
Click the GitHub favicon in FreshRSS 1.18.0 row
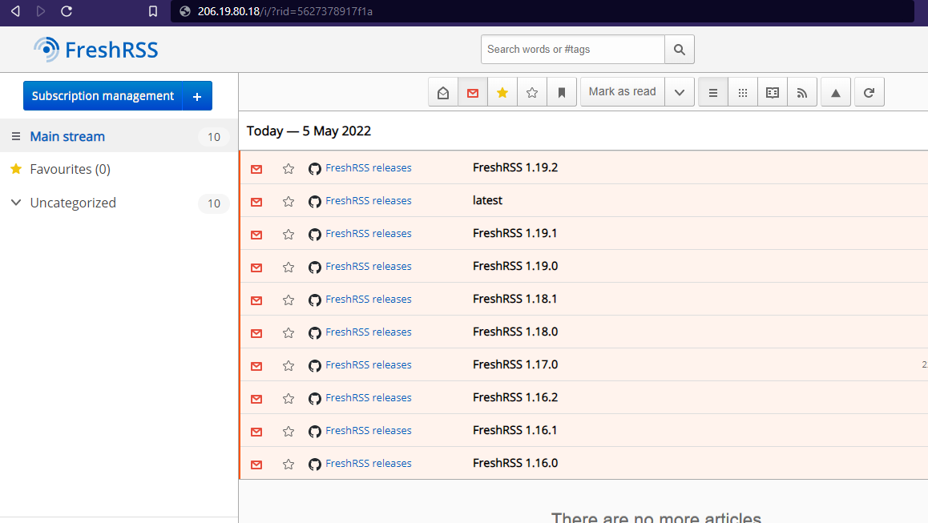pos(315,333)
